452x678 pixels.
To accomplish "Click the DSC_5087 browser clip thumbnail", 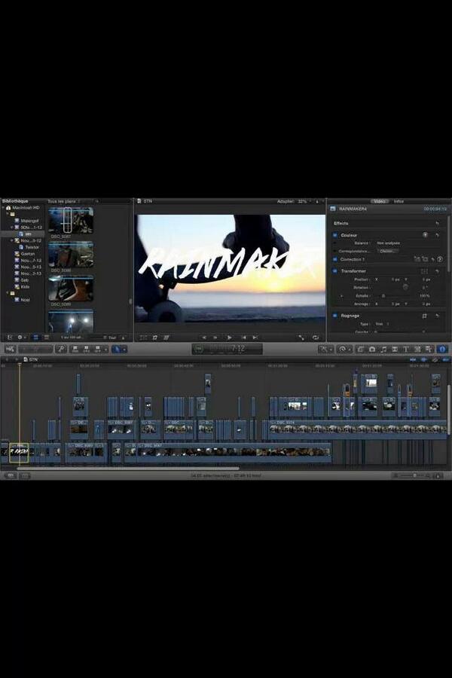I will pyautogui.click(x=71, y=220).
